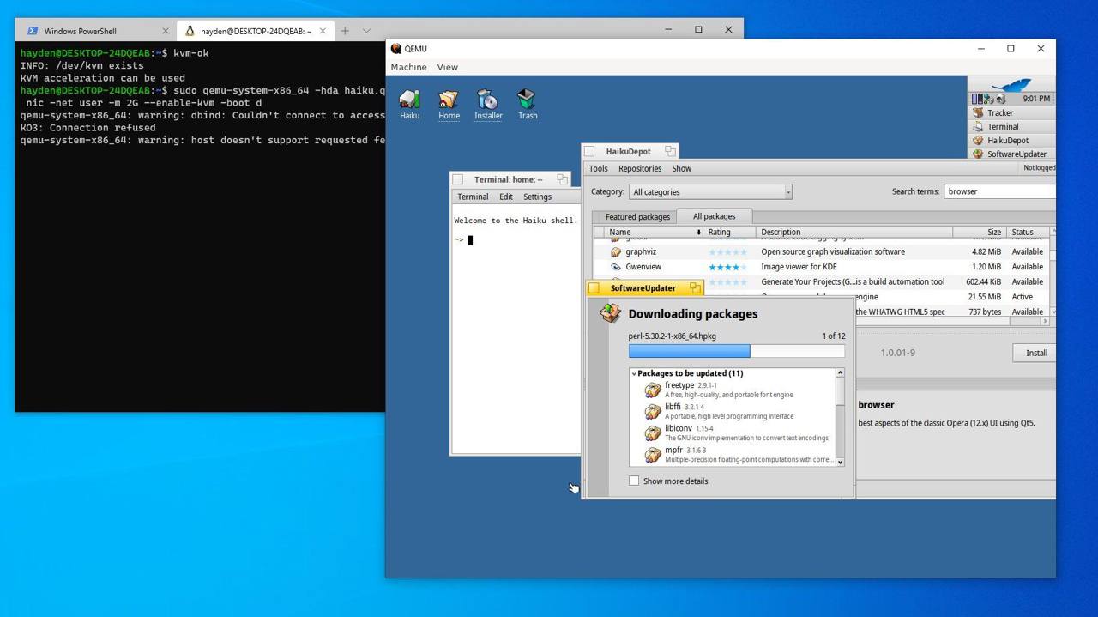The height and width of the screenshot is (617, 1098).
Task: Open the All categories dropdown
Action: 710,191
